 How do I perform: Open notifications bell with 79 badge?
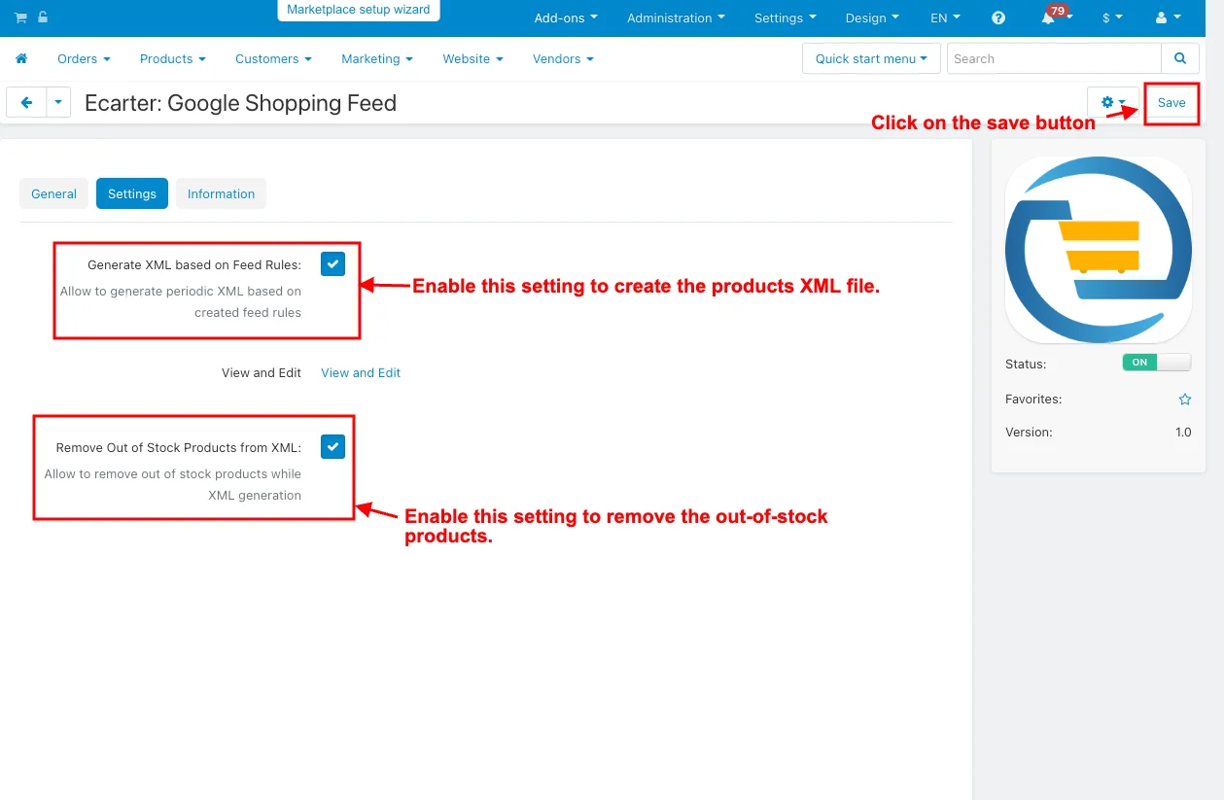[1048, 17]
